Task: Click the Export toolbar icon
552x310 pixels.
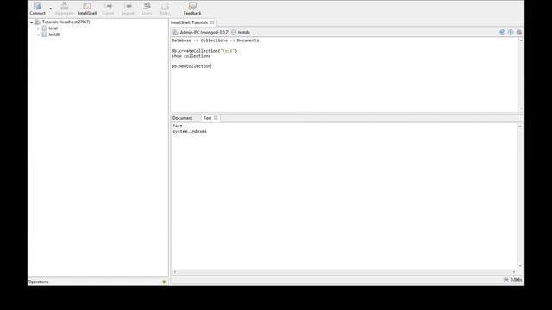Action: click(108, 9)
